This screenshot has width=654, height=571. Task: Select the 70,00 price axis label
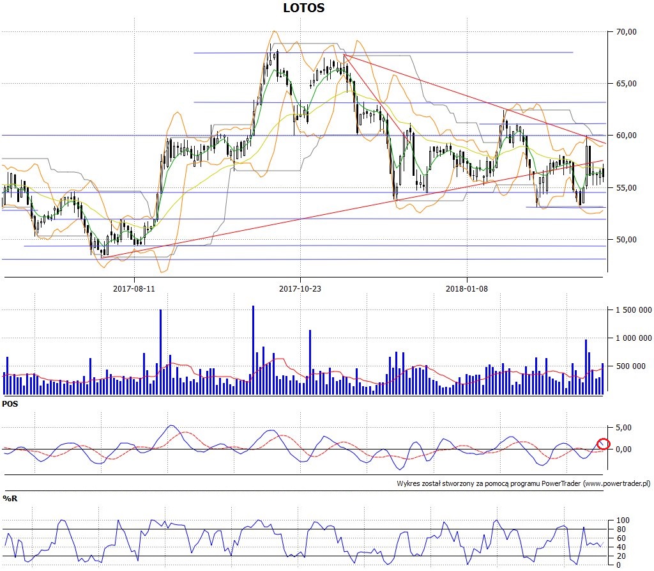pos(627,32)
